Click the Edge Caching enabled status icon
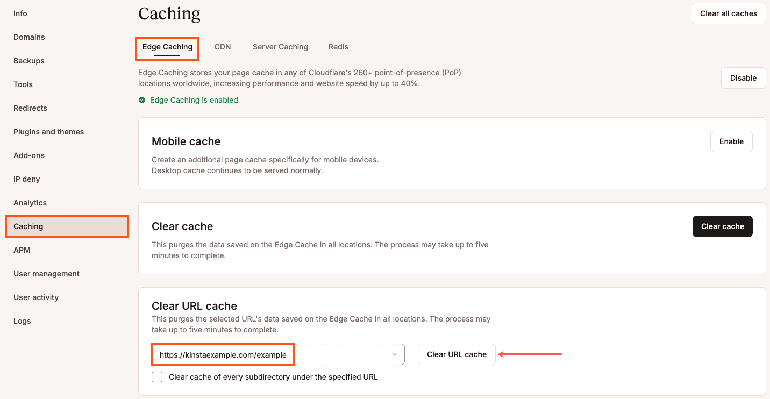 tap(142, 100)
